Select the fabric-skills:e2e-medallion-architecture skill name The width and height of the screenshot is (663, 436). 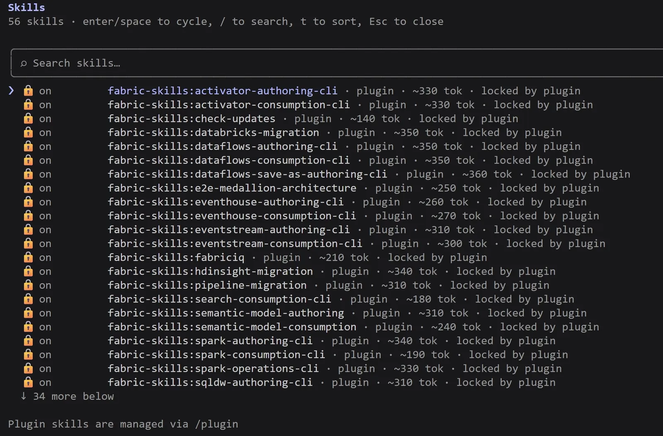(232, 188)
